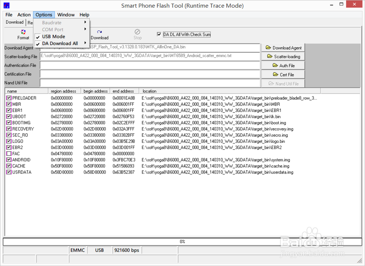Check the FAC partition checkbox
This screenshot has width=365, height=266.
point(9,154)
